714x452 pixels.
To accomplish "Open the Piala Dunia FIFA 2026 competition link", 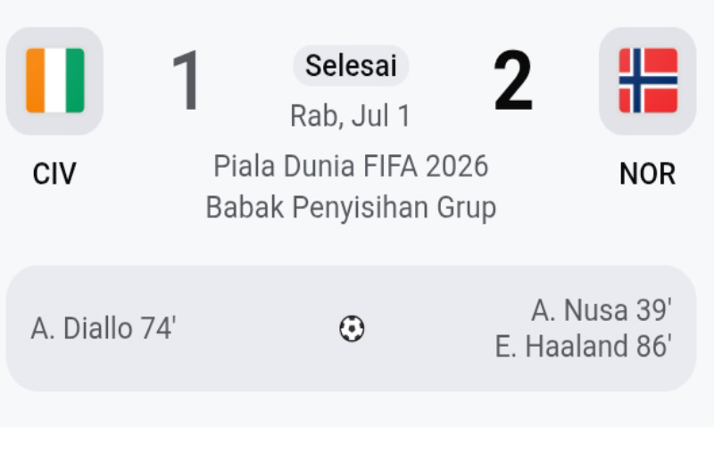I will [x=351, y=166].
